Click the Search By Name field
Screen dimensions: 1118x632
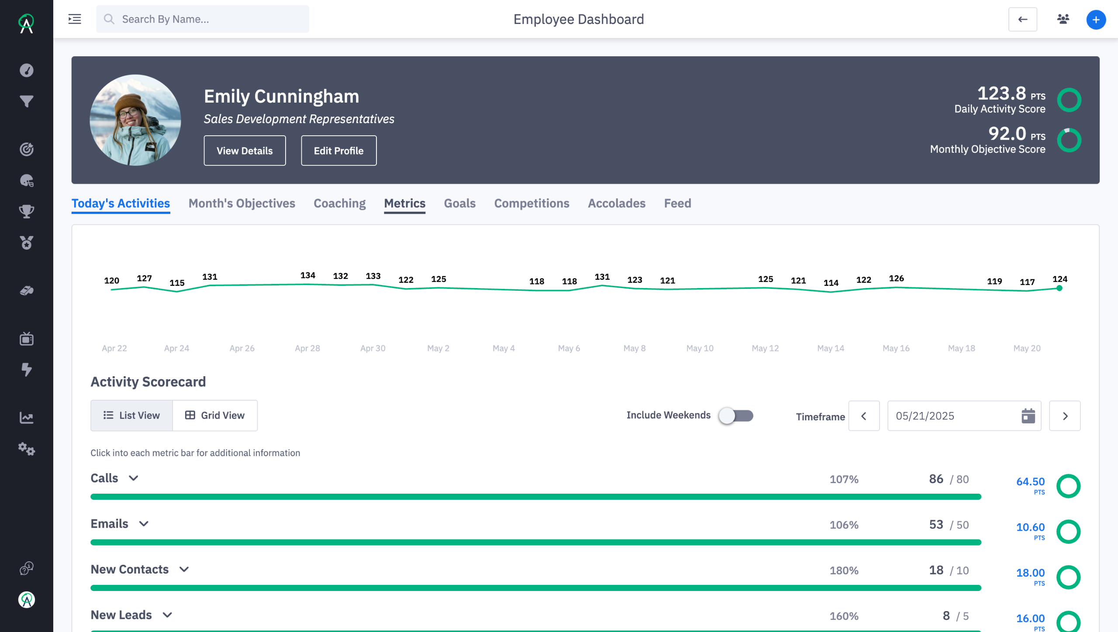click(203, 19)
